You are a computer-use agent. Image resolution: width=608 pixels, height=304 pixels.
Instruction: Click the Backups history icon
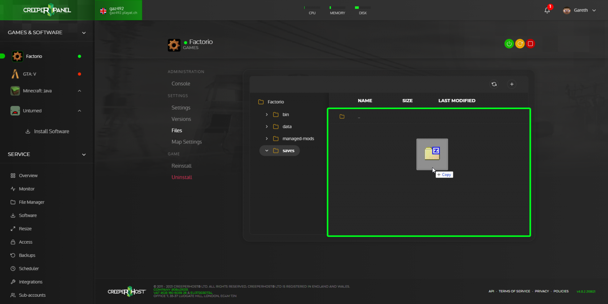(13, 255)
